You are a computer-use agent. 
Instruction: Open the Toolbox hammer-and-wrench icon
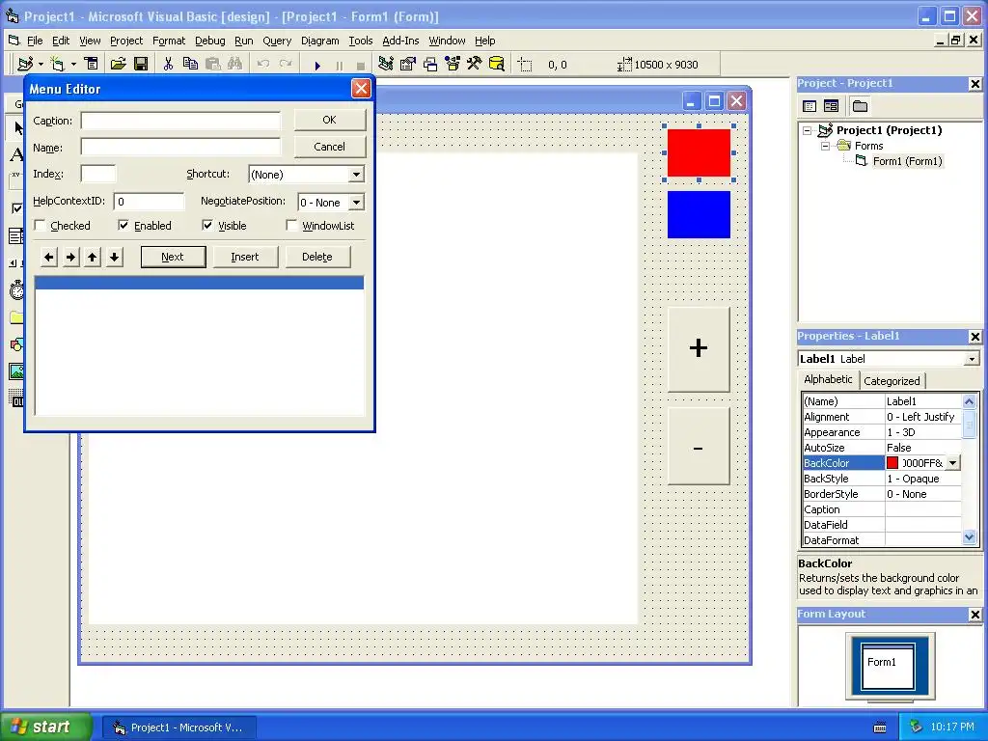tap(475, 65)
